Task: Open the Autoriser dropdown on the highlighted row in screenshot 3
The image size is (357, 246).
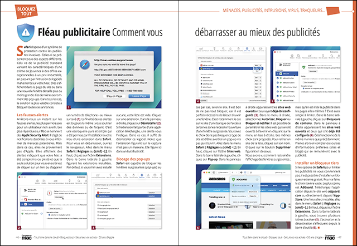Action: click(x=155, y=196)
